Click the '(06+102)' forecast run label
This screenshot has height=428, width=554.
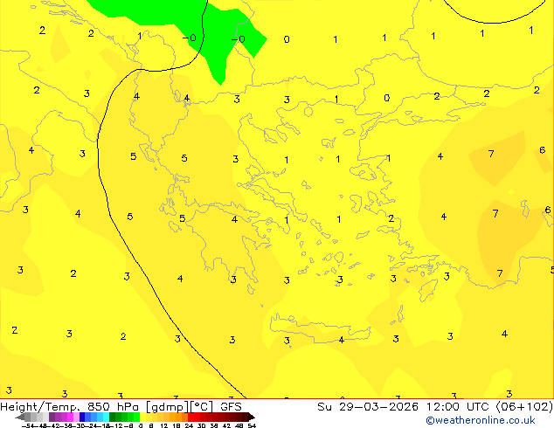[x=524, y=407]
